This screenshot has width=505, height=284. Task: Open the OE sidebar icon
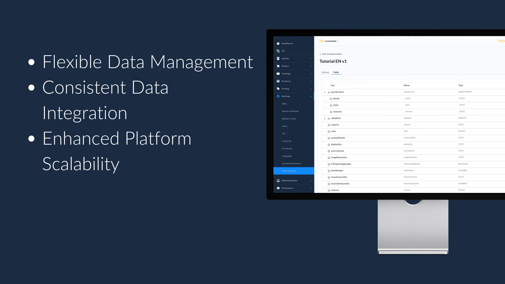(x=278, y=51)
